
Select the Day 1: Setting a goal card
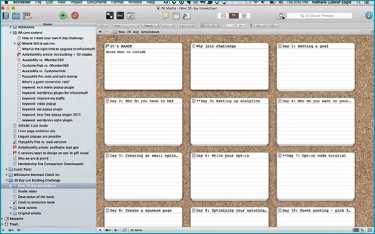(316, 67)
